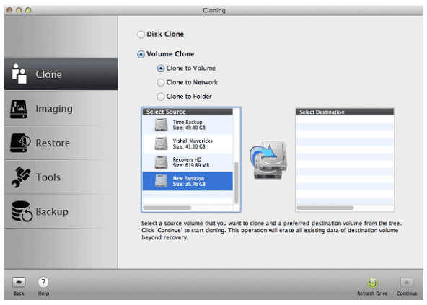Click the Recovery HD drive icon
The image size is (427, 305).
(x=161, y=162)
